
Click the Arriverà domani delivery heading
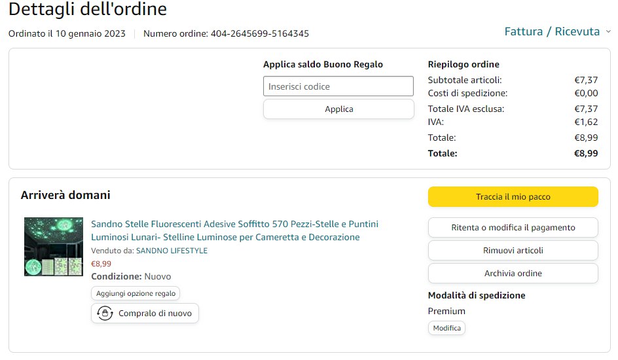pyautogui.click(x=65, y=195)
